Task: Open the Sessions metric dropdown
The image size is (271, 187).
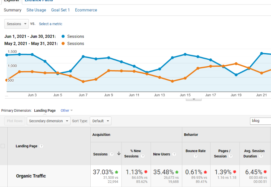Action: click(16, 24)
